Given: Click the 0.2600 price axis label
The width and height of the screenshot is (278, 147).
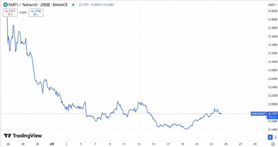Looking at the screenshot, I should click(x=273, y=79).
